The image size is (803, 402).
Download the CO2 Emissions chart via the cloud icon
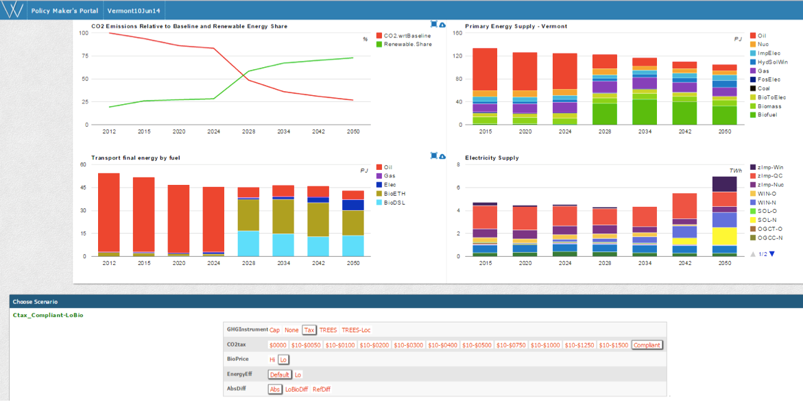pyautogui.click(x=442, y=25)
